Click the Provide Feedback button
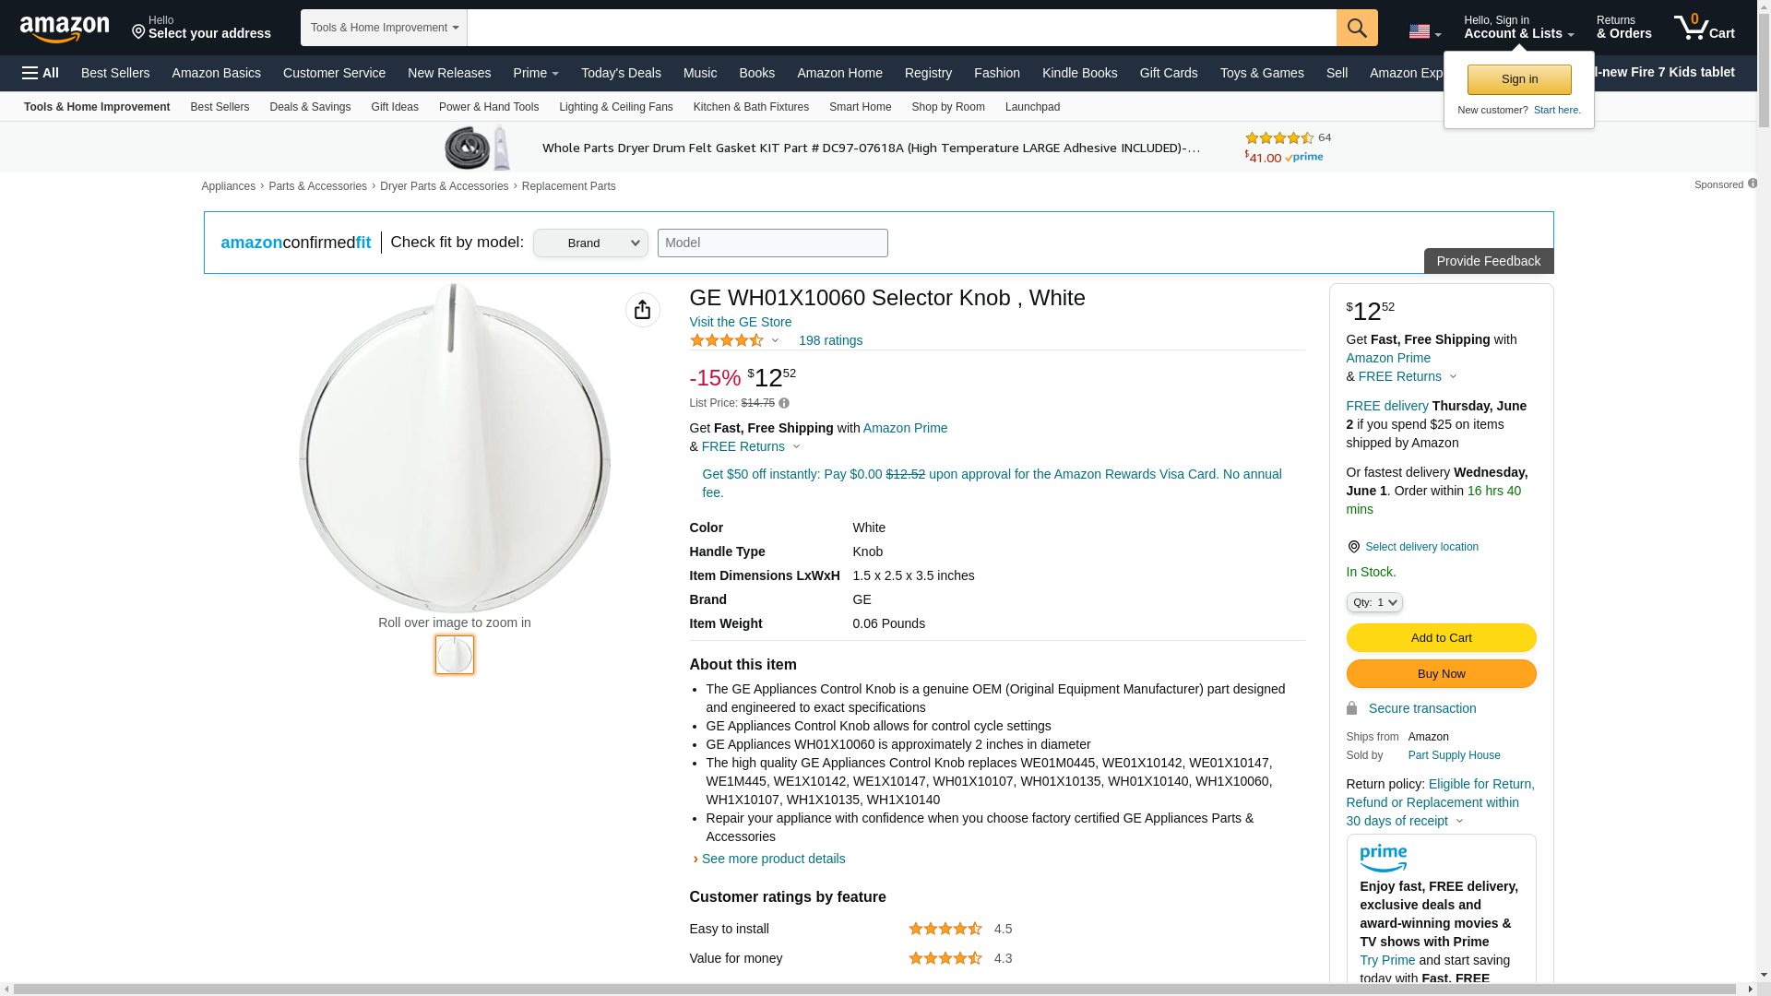The height and width of the screenshot is (996, 1771). point(1488,261)
